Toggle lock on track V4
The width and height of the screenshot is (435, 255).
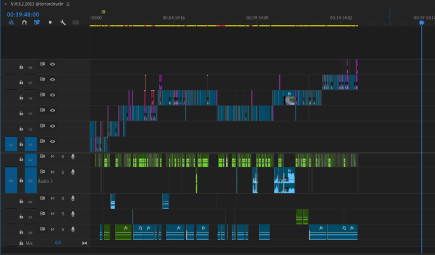[x=21, y=98]
